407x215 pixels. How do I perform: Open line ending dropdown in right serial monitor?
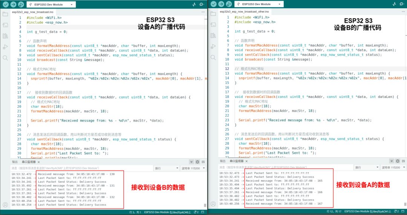coord(367,168)
